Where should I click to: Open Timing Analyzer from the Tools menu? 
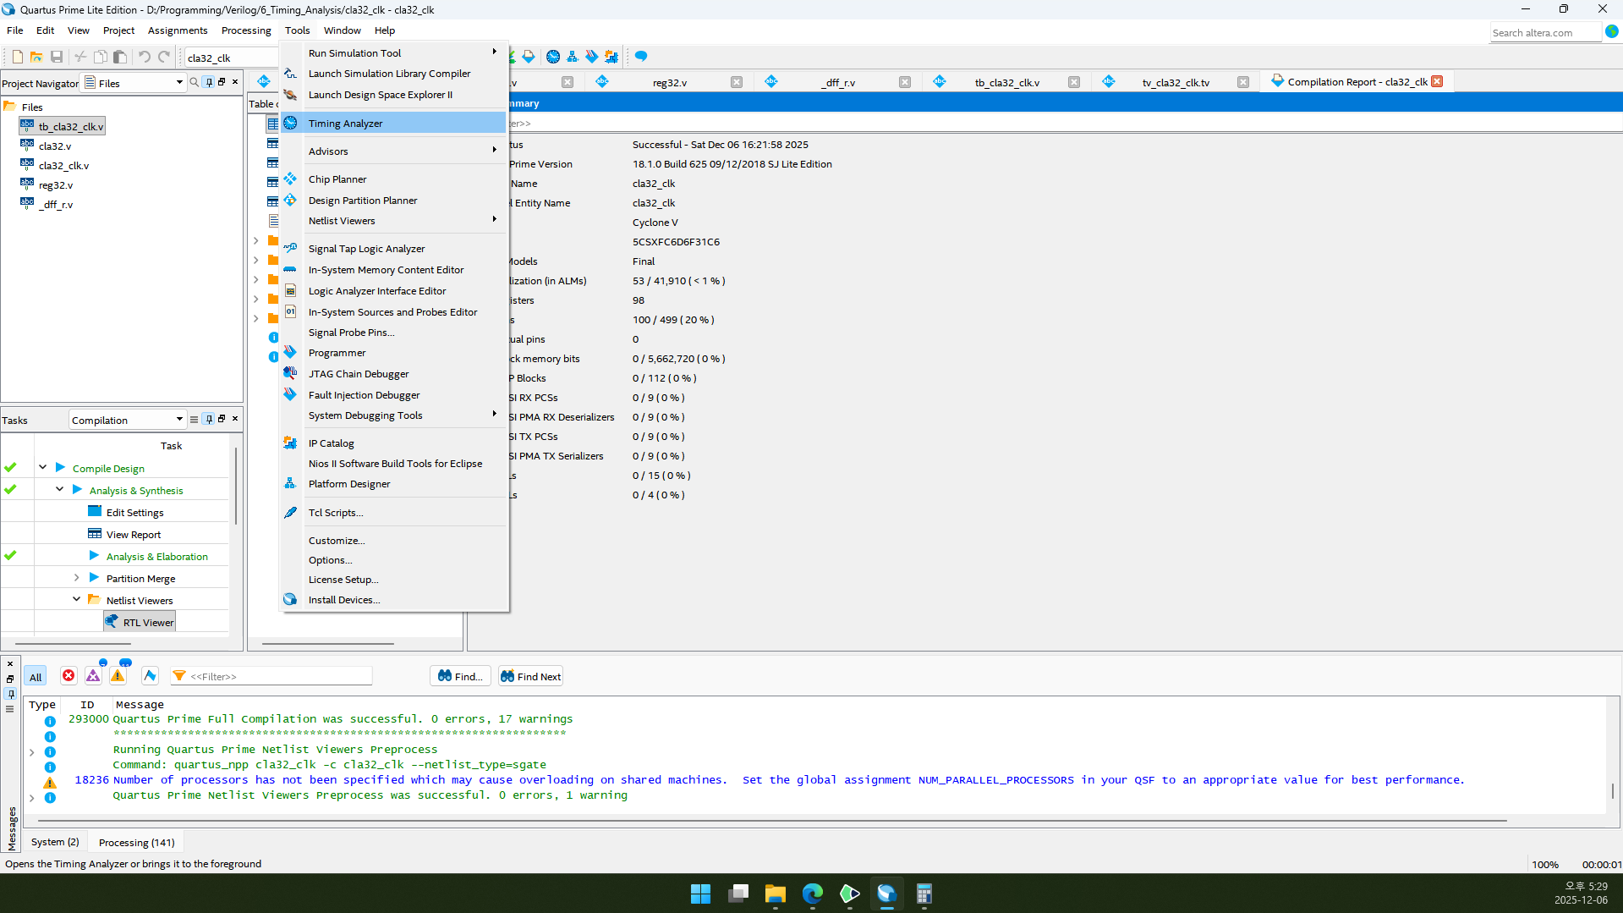345,124
